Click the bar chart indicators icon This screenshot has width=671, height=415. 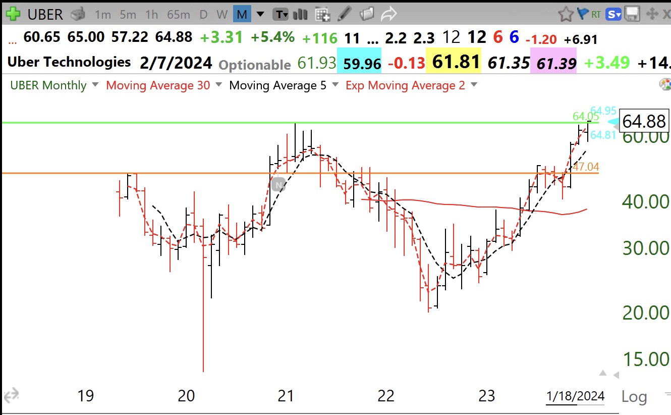click(301, 14)
